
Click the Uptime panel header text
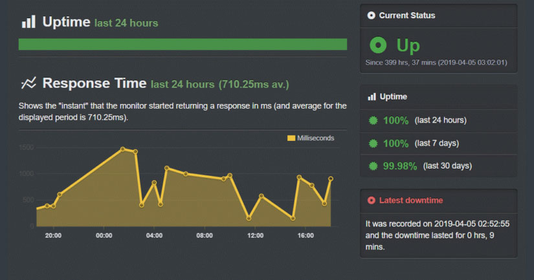[393, 97]
